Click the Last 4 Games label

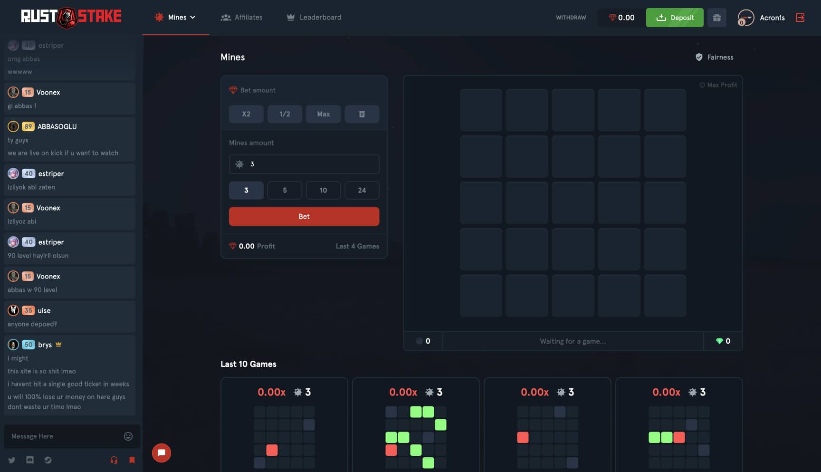[x=357, y=246]
